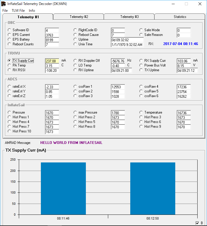Select the RX RSSI radio button

(9, 70)
